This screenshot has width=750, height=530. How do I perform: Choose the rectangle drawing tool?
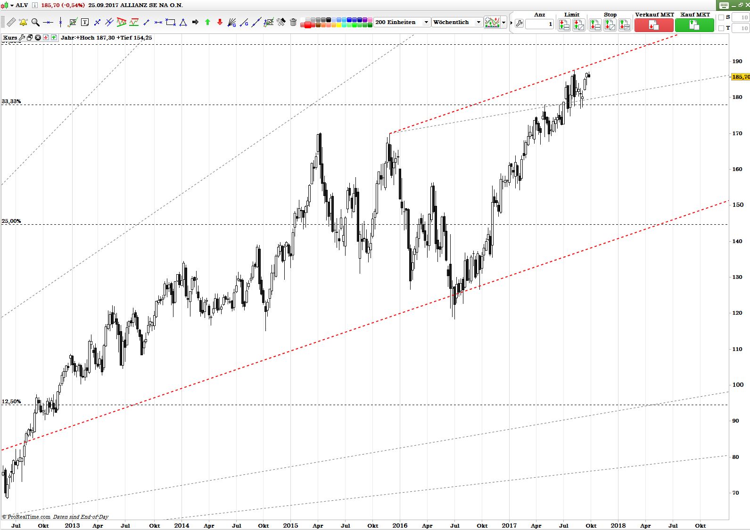pyautogui.click(x=171, y=22)
